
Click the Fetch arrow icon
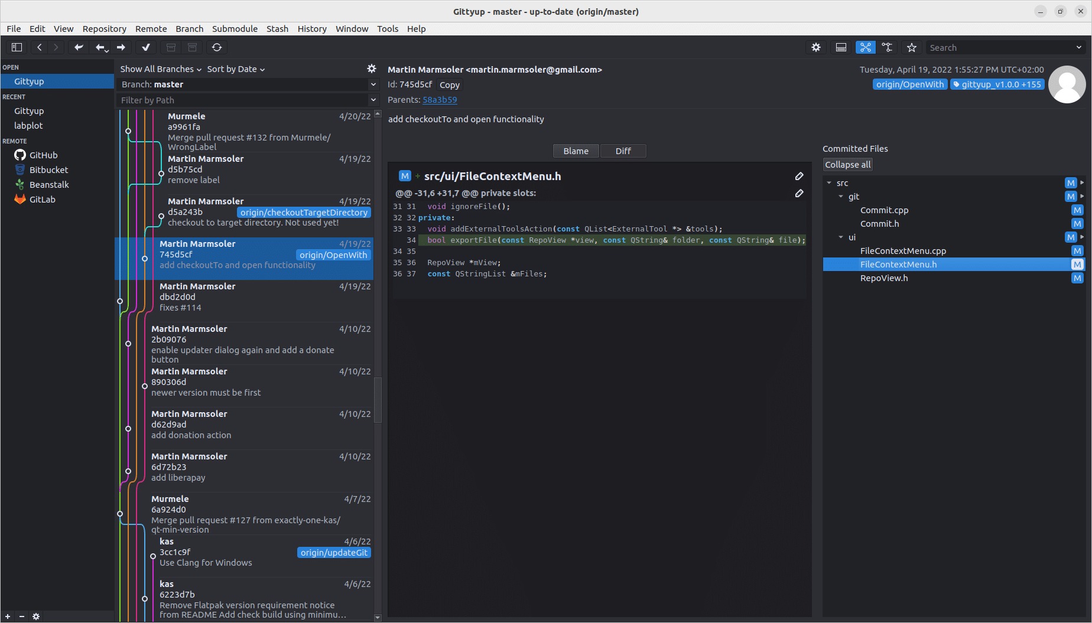(x=78, y=47)
